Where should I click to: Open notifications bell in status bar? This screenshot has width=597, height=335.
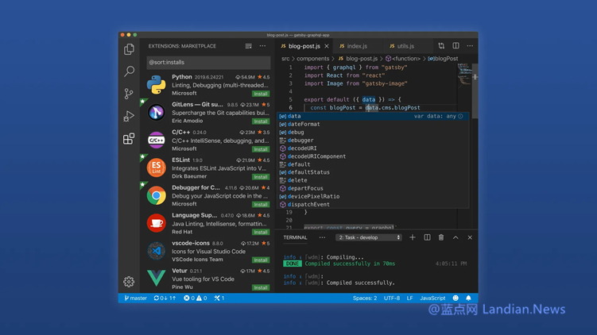point(468,298)
